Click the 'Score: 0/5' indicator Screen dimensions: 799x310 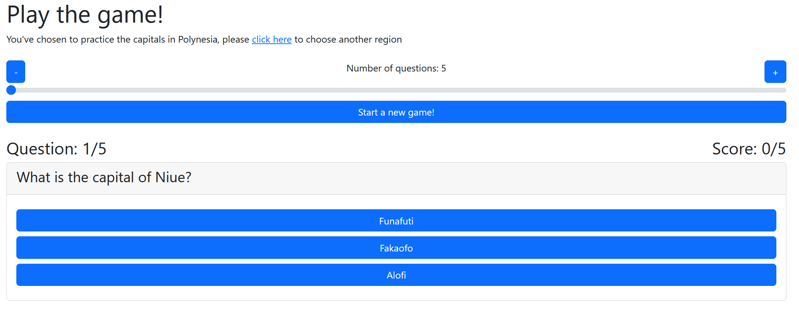[x=749, y=149]
